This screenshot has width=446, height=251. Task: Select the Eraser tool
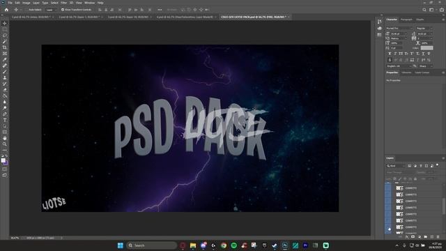pyautogui.click(x=5, y=90)
